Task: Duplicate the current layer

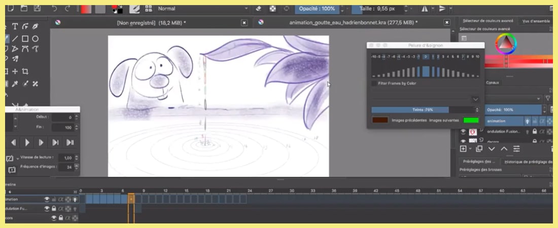Action: [x=479, y=148]
